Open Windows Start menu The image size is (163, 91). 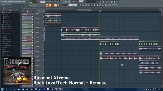2,89
